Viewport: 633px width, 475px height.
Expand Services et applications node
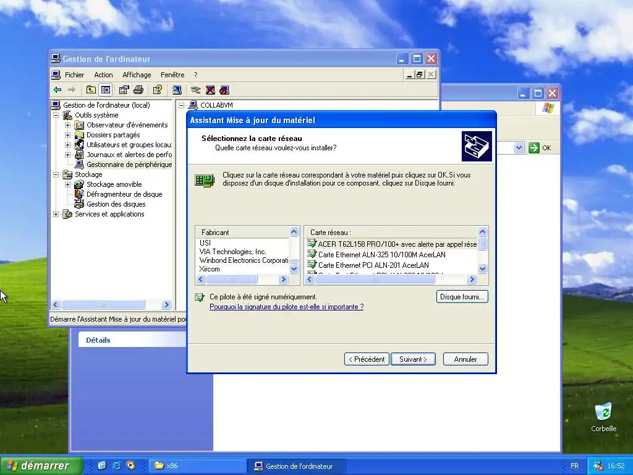56,214
